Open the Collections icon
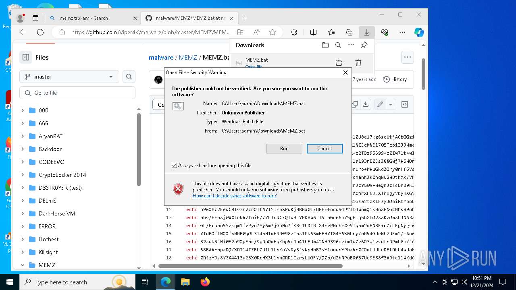Image resolution: width=516 pixels, height=290 pixels. pyautogui.click(x=349, y=32)
